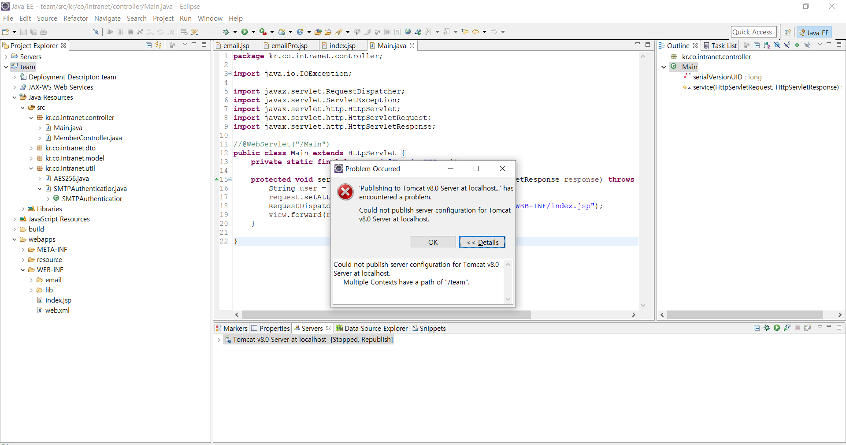
Task: Collapse the team project node
Action: tap(6, 67)
